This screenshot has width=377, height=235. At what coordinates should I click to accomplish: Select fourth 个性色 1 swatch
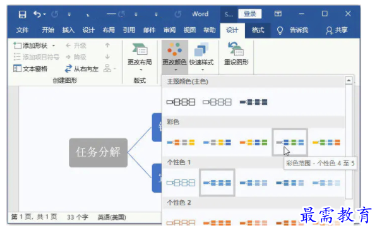point(290,183)
